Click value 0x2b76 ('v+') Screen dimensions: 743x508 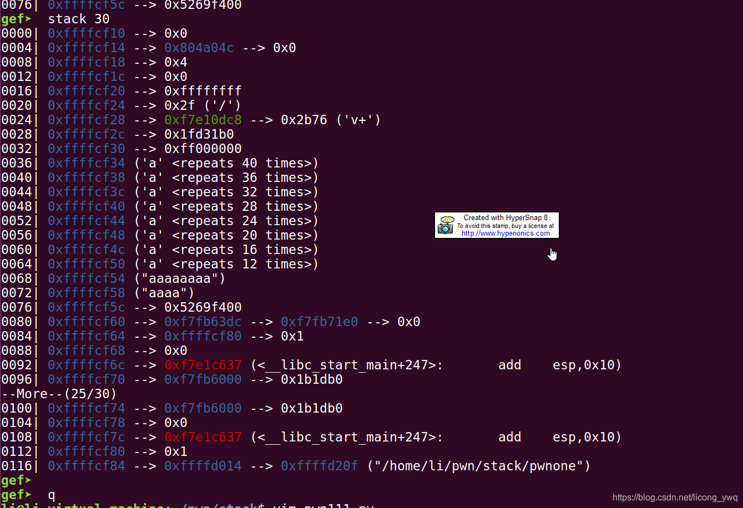331,120
